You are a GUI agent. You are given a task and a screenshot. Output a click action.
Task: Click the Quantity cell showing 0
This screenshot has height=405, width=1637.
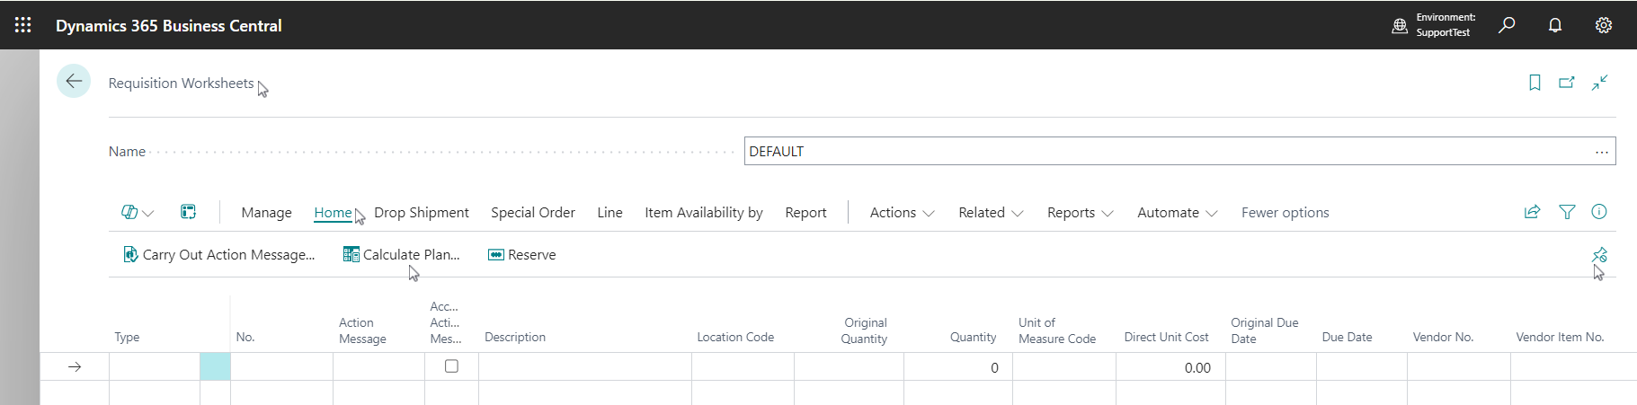958,367
